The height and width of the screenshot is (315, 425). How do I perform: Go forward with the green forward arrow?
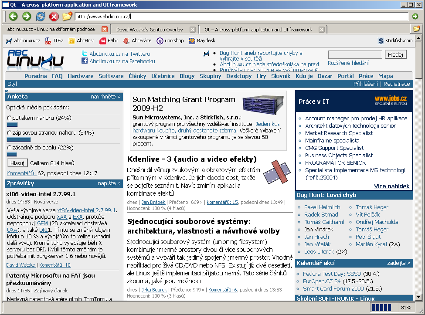(x=27, y=17)
